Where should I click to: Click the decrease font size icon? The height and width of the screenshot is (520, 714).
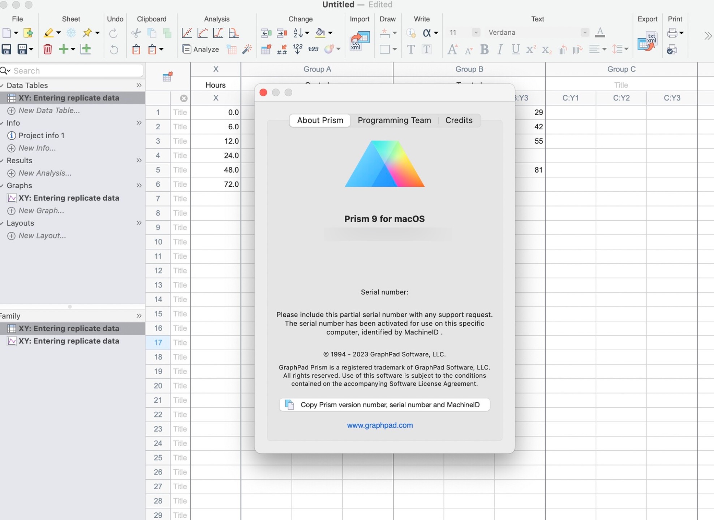click(x=469, y=51)
